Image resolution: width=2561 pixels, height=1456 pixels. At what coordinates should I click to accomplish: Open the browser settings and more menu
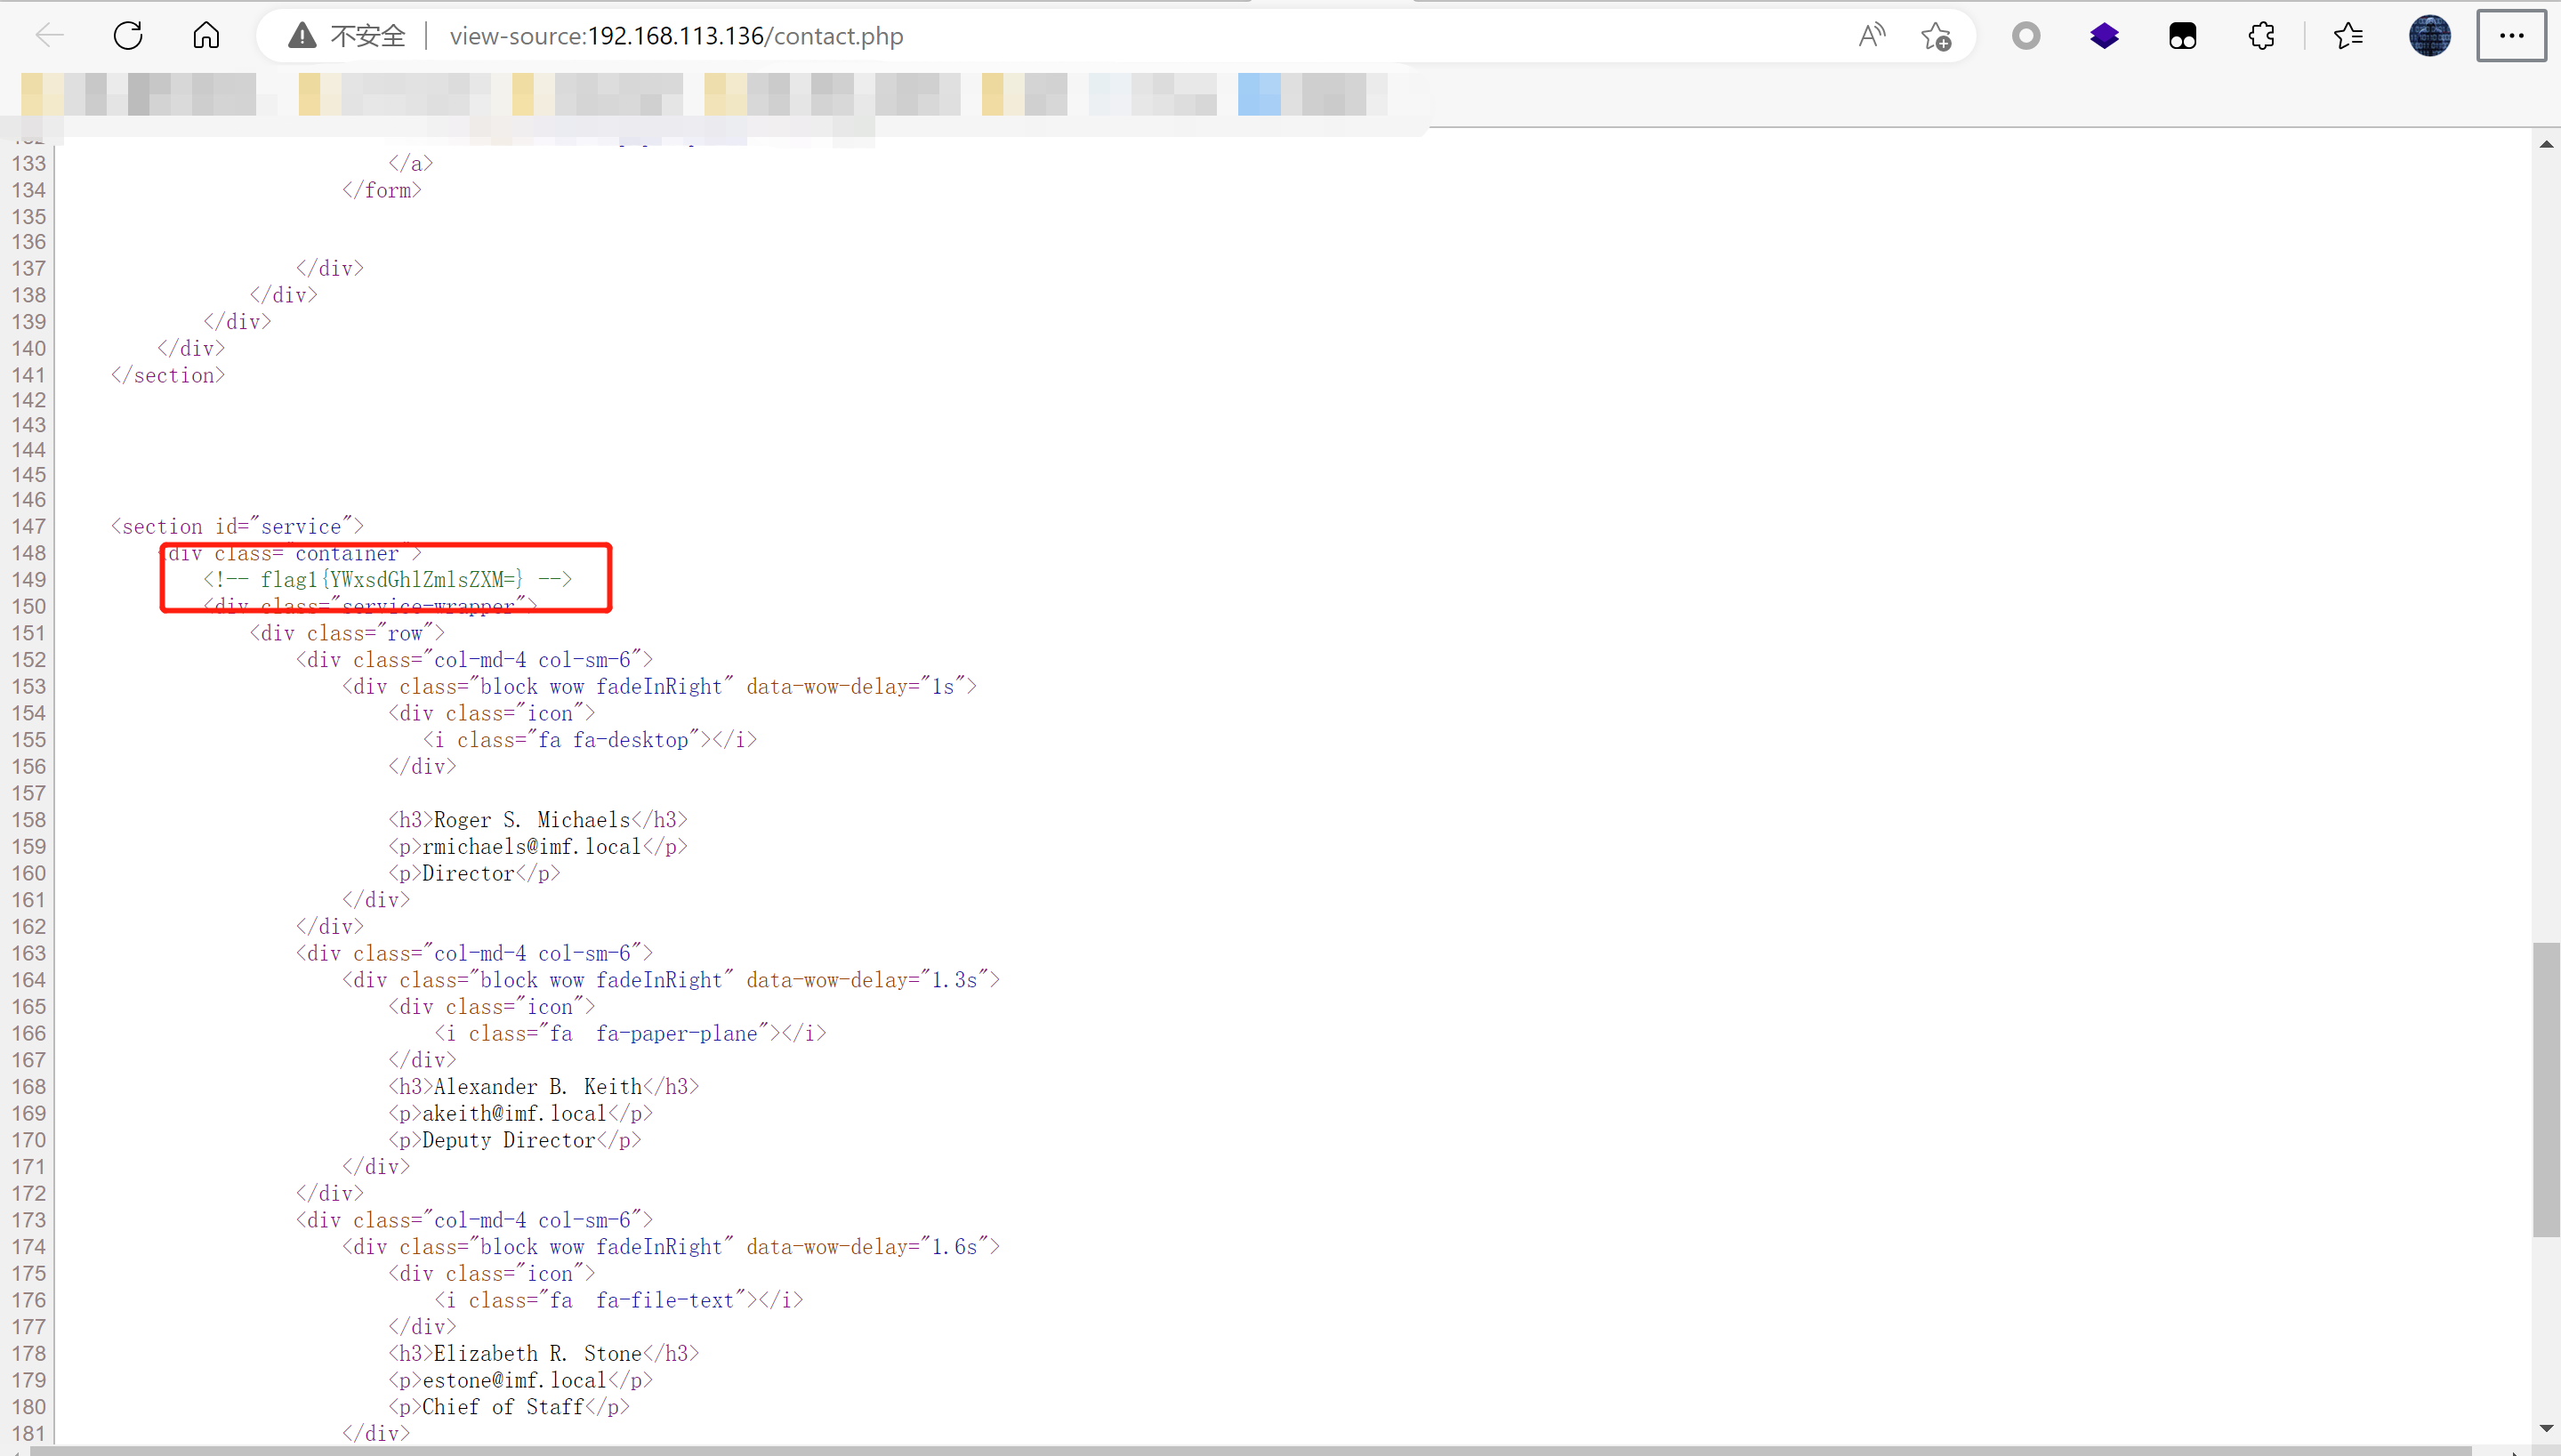[x=2511, y=36]
